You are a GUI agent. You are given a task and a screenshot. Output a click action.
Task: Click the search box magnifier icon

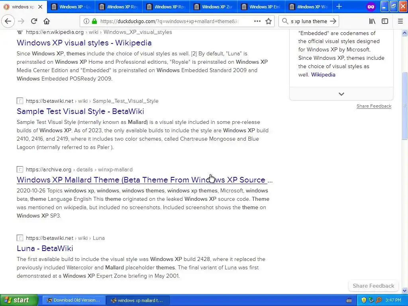coord(285,21)
